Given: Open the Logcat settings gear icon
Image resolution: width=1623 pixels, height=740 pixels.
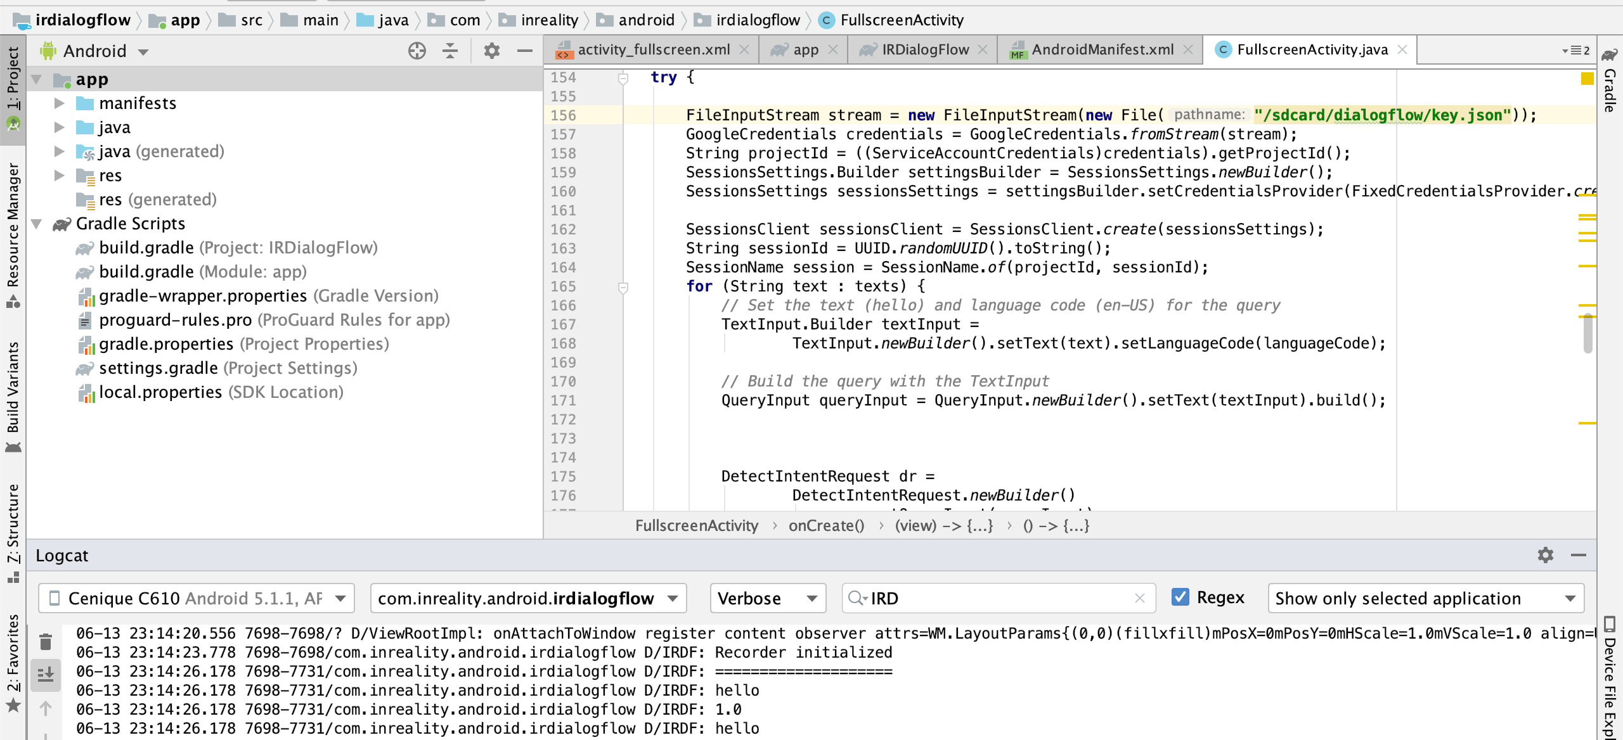Looking at the screenshot, I should point(1546,556).
